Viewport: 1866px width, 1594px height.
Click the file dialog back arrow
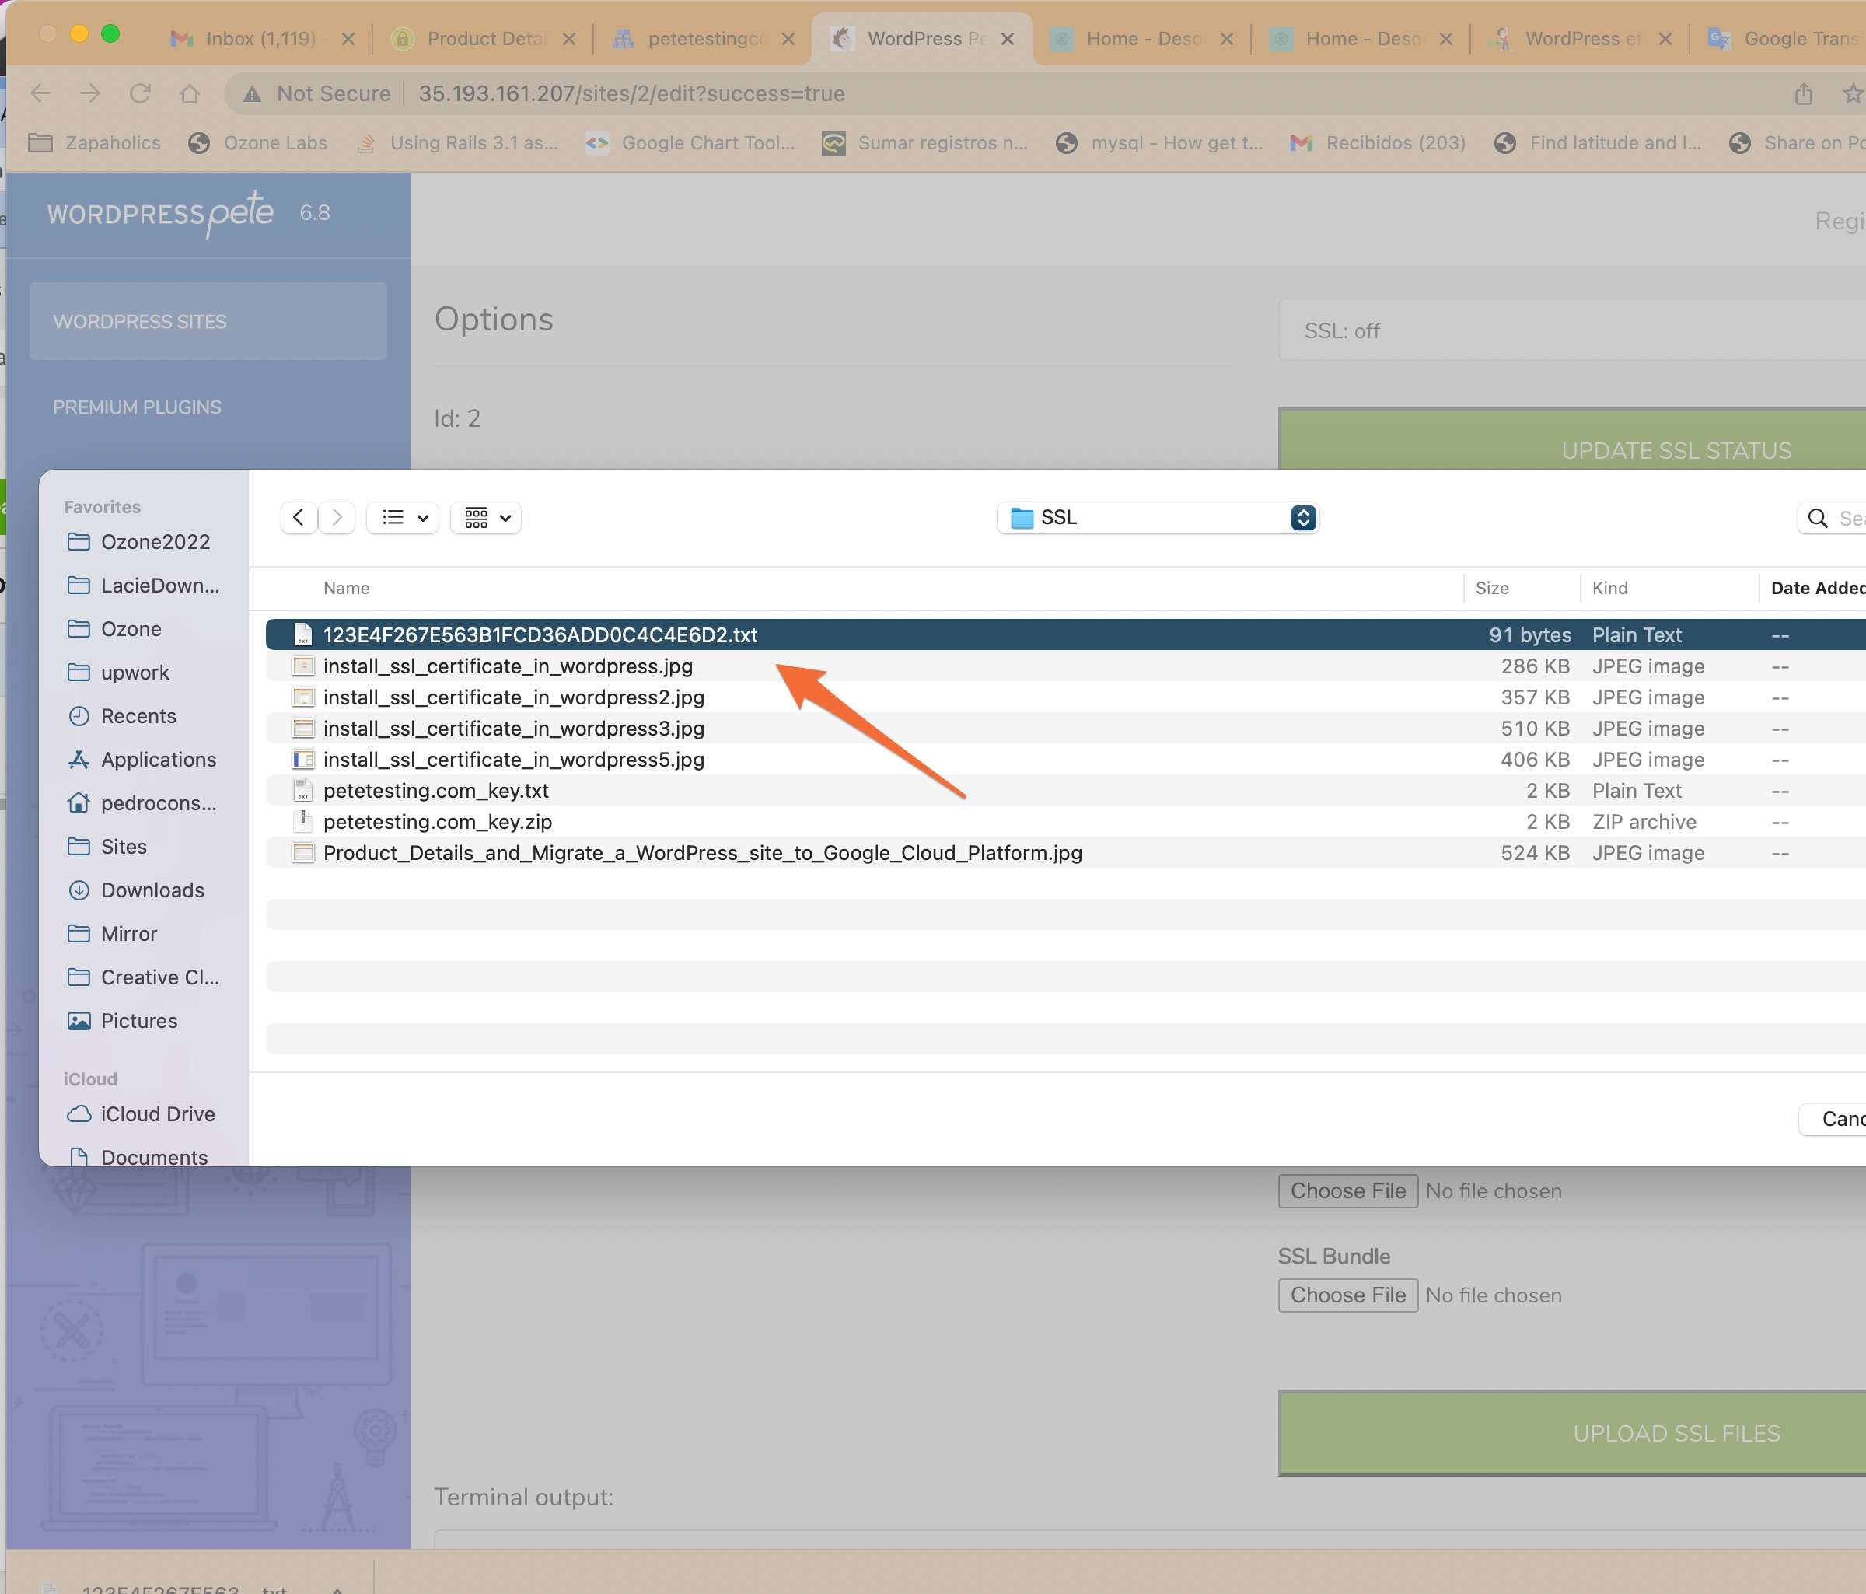coord(298,517)
